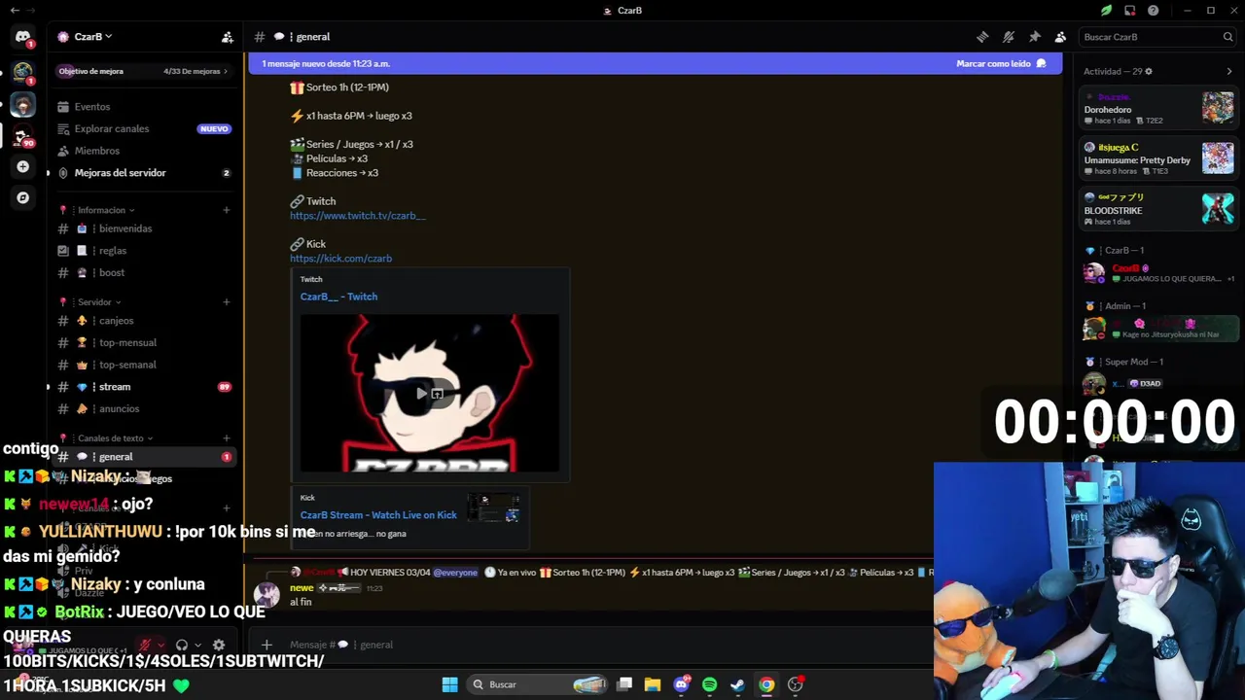Screen dimensions: 1245x700
Task: Collapse the Canales de texto category
Action: pos(116,438)
